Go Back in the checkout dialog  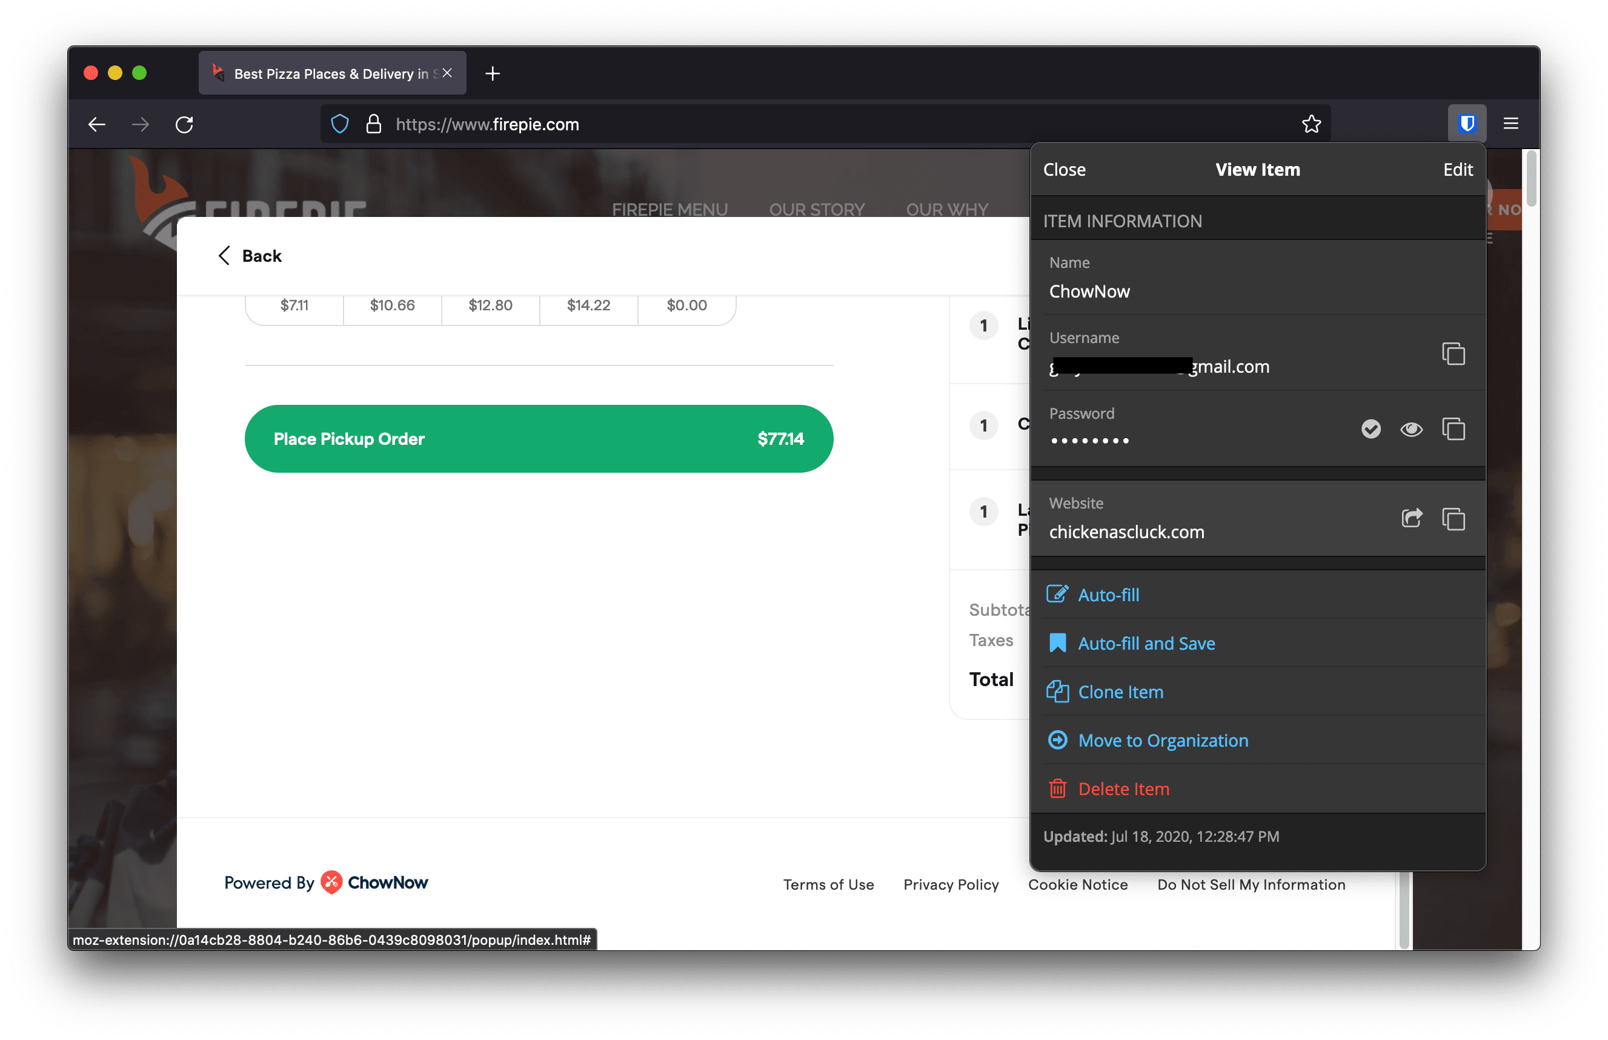click(x=249, y=256)
